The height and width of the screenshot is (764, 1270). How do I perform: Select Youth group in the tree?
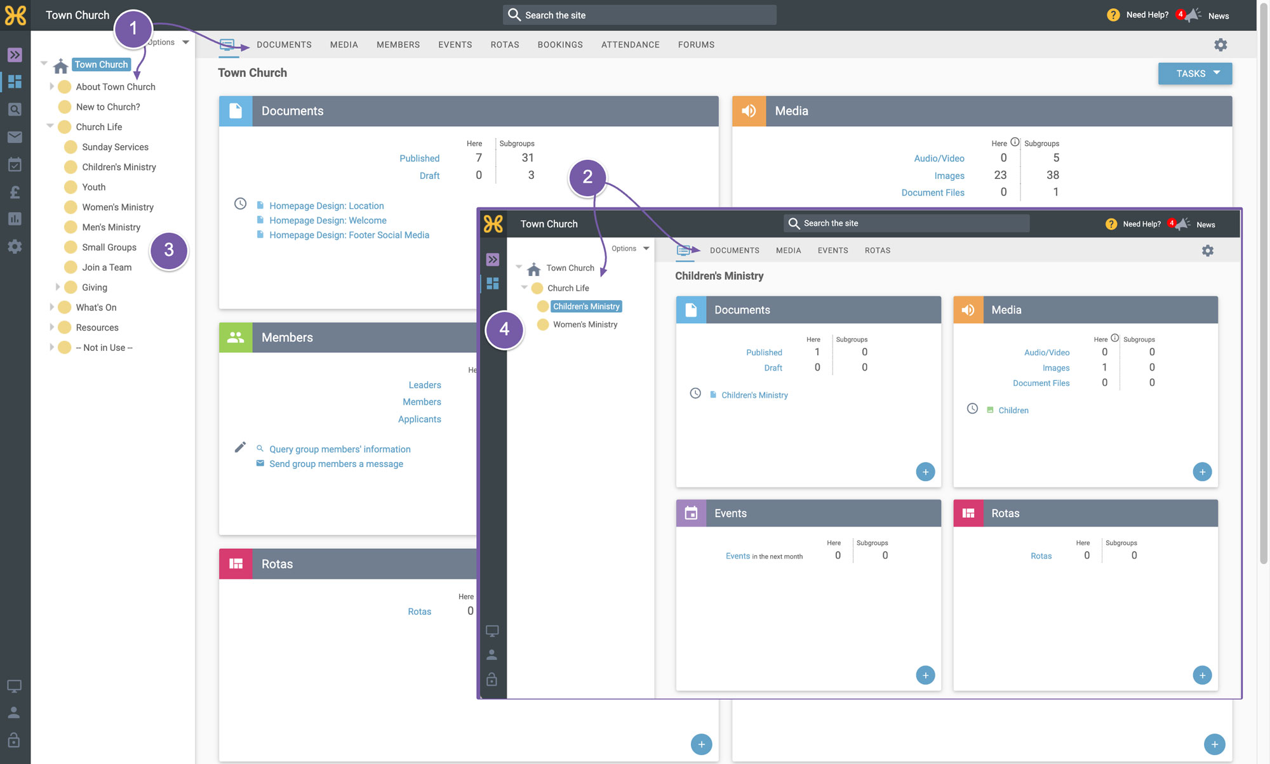click(x=93, y=187)
